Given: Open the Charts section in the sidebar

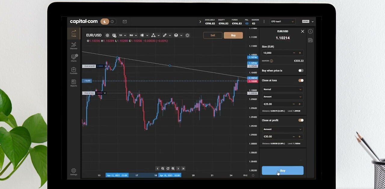Looking at the screenshot, I should coord(74,58).
